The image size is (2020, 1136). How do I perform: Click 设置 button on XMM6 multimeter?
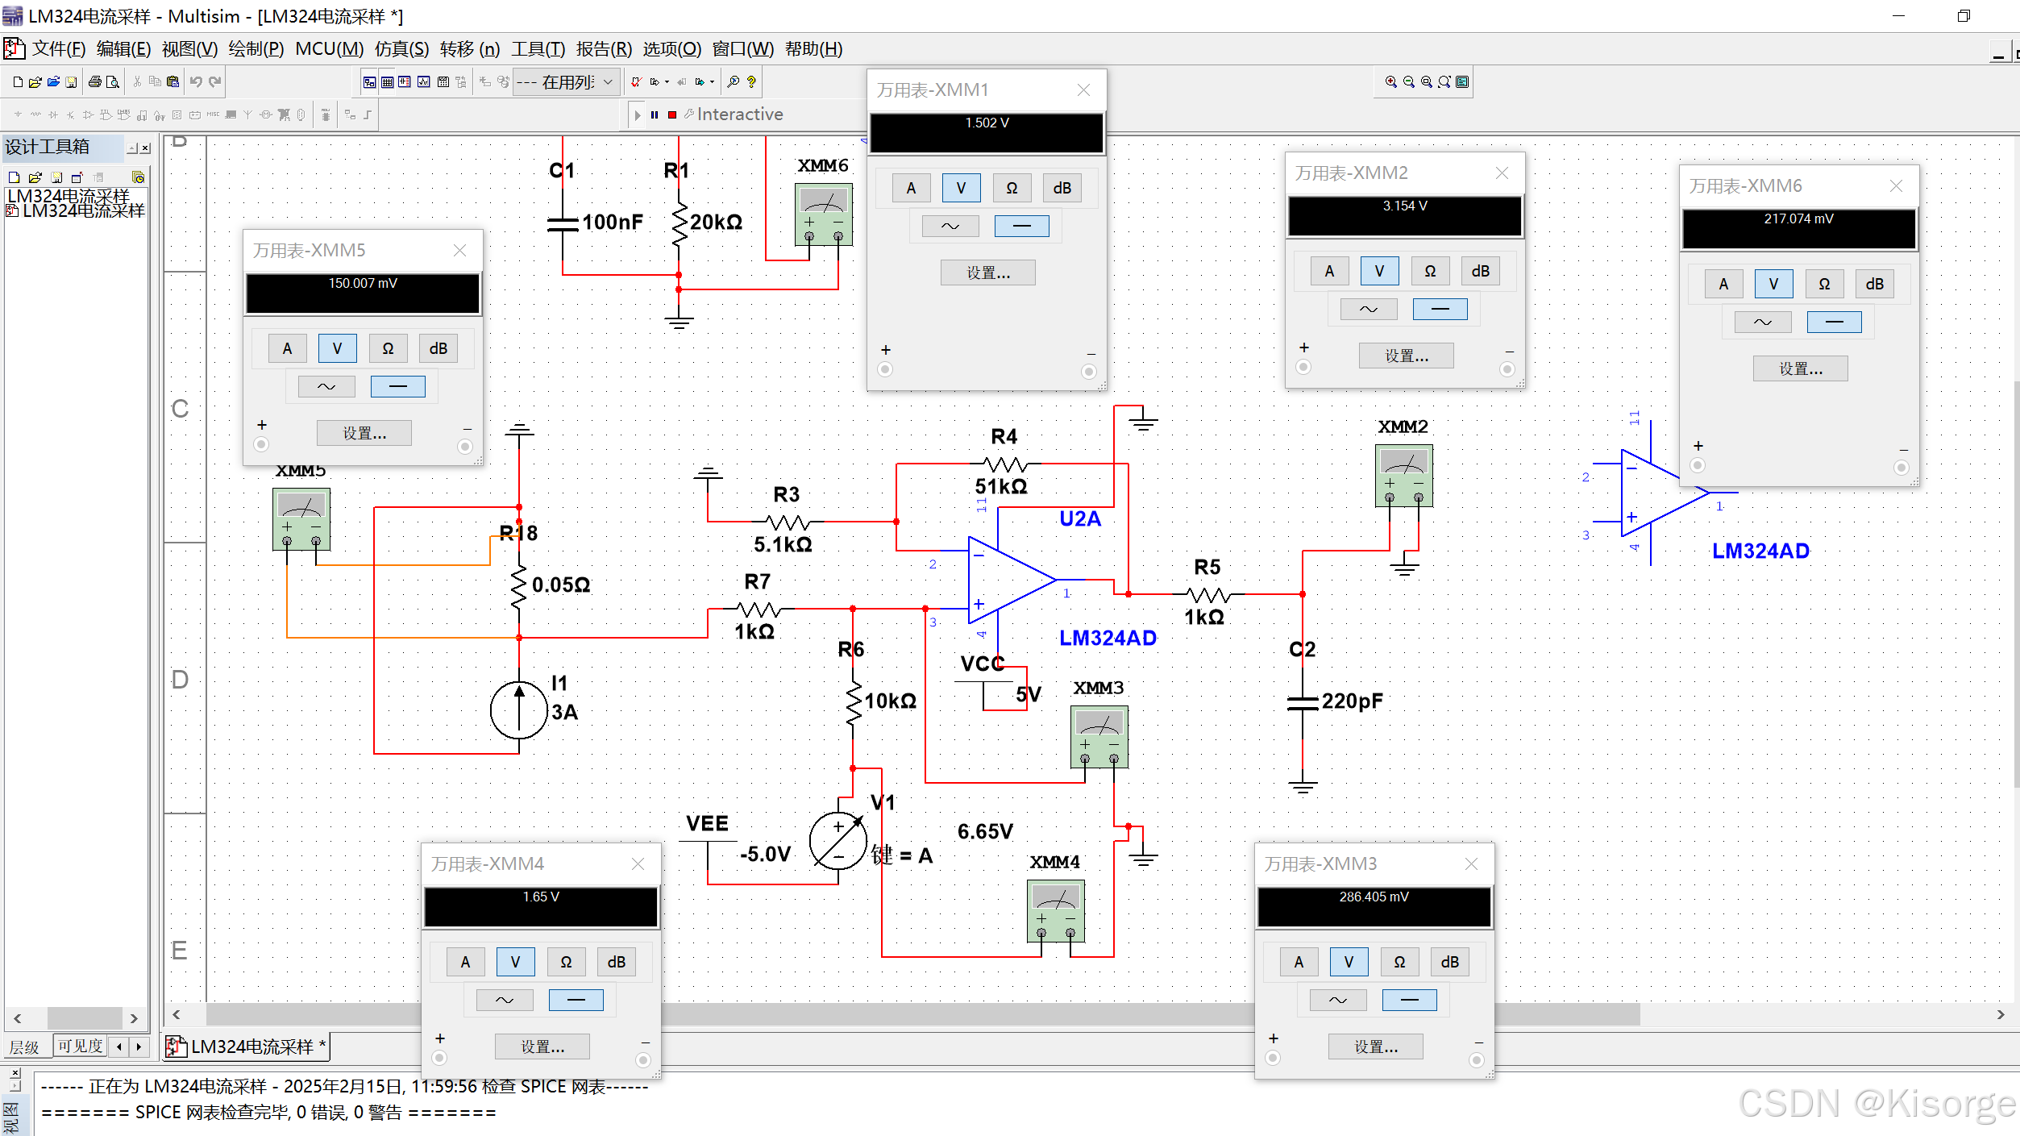(x=1800, y=368)
